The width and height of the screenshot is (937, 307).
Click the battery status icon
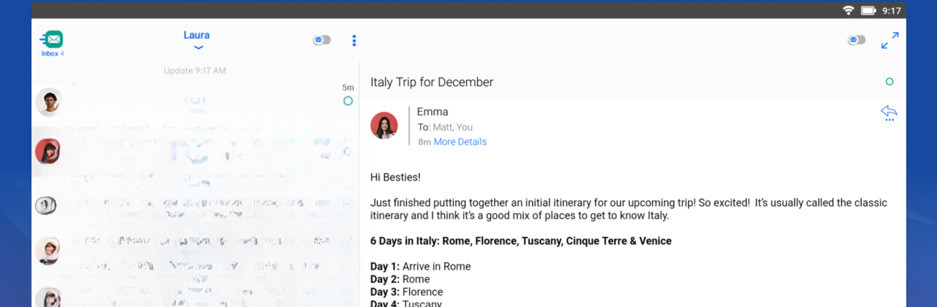[868, 10]
